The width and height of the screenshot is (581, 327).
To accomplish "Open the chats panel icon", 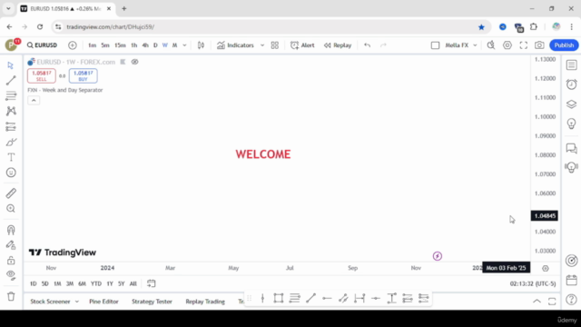I will pos(571,148).
